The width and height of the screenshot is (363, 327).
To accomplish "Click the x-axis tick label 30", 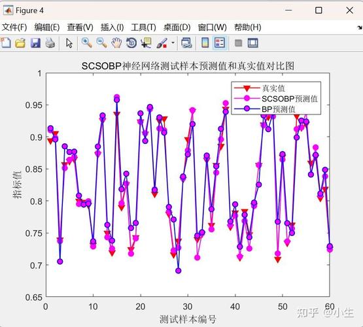I will click(x=188, y=307).
